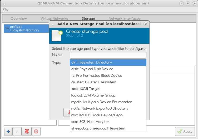This screenshot has width=198, height=139.
Task: Close the QEMU/KVM Connection Details window
Action: (x=194, y=3)
